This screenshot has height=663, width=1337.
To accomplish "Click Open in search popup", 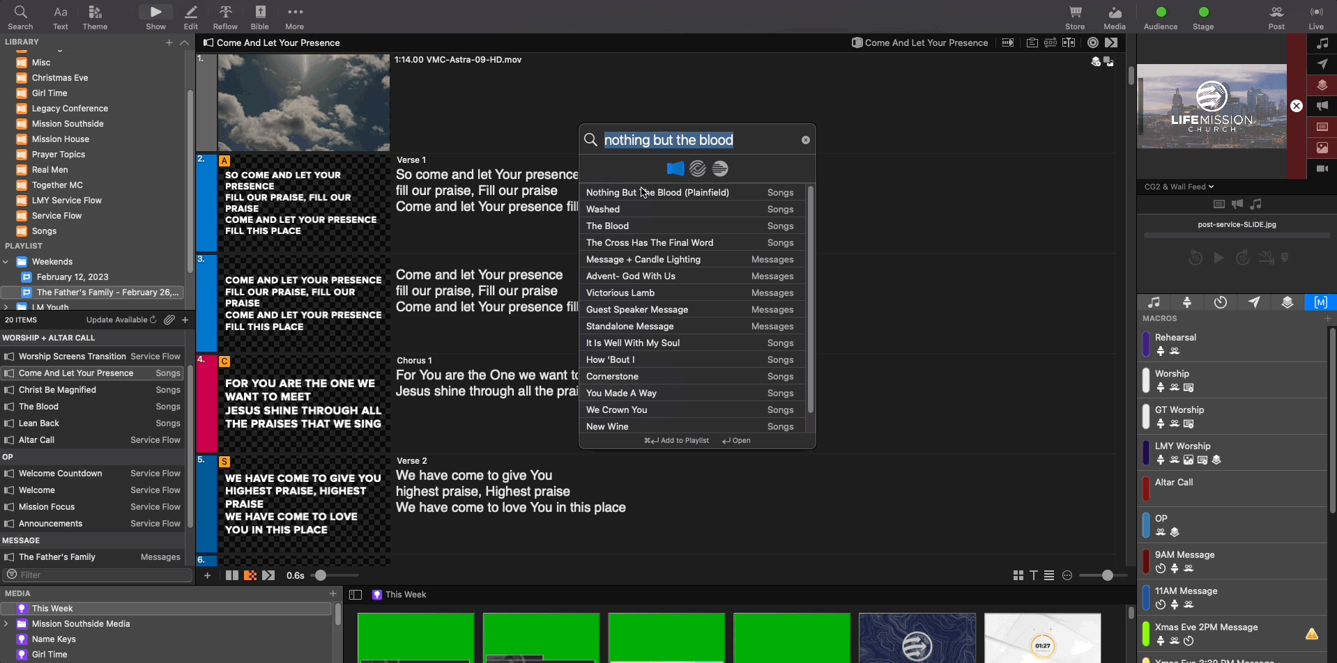I will (x=736, y=441).
